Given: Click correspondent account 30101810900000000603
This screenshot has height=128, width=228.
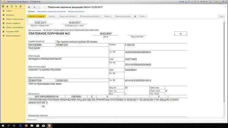Looking at the screenshot, I should pyautogui.click(x=138, y=65).
